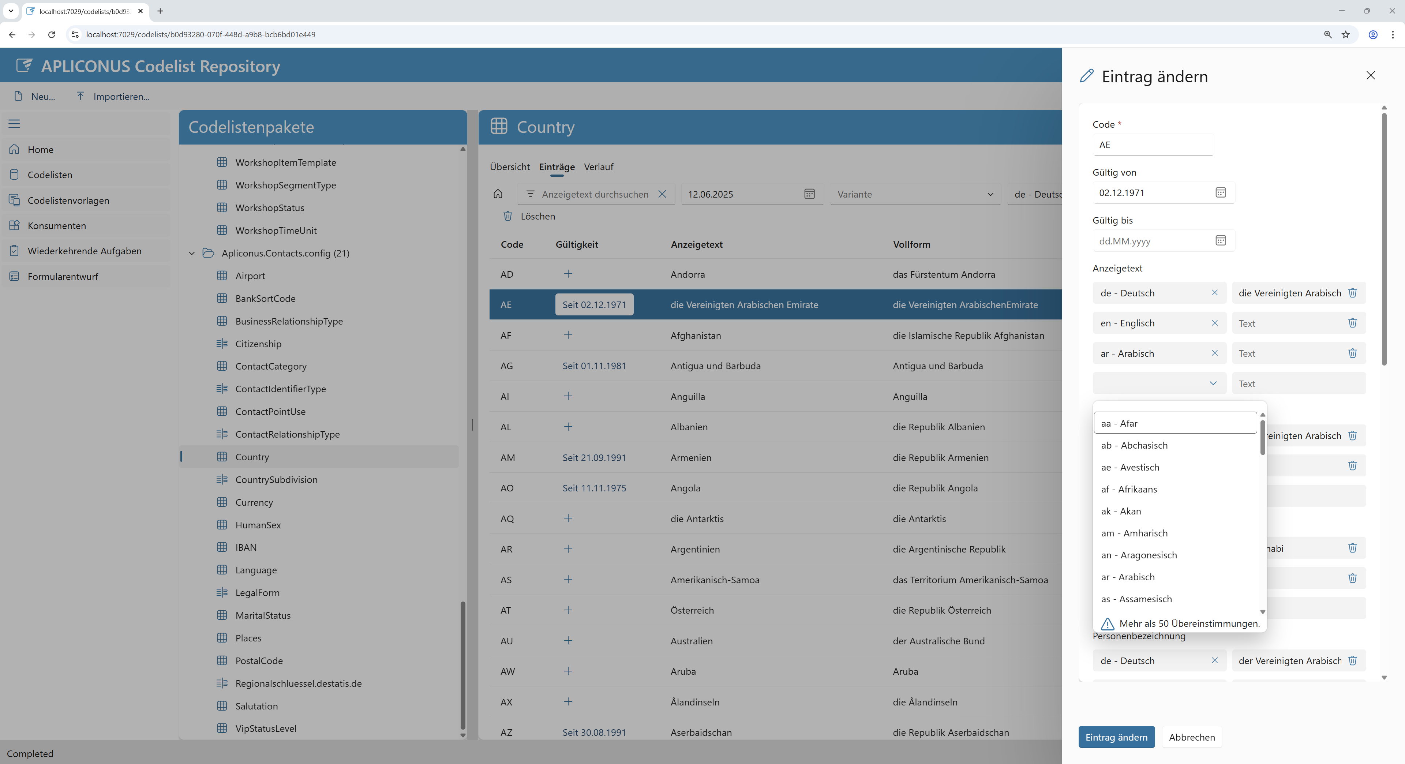Viewport: 1405px width, 764px height.
Task: Select Currency in Codelistenpakete tree
Action: pos(254,502)
